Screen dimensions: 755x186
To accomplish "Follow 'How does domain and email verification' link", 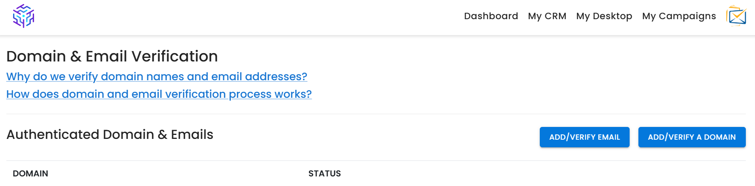I will click(159, 94).
